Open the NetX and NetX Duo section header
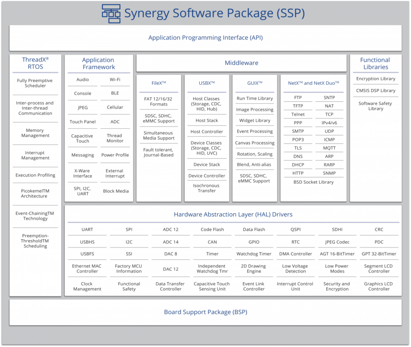 pyautogui.click(x=314, y=83)
